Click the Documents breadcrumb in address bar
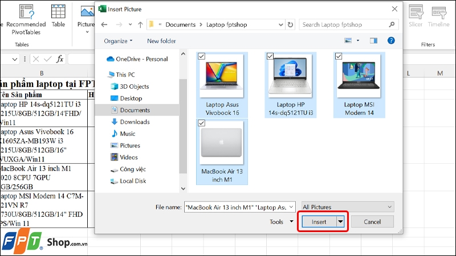456x256 pixels. pos(180,24)
